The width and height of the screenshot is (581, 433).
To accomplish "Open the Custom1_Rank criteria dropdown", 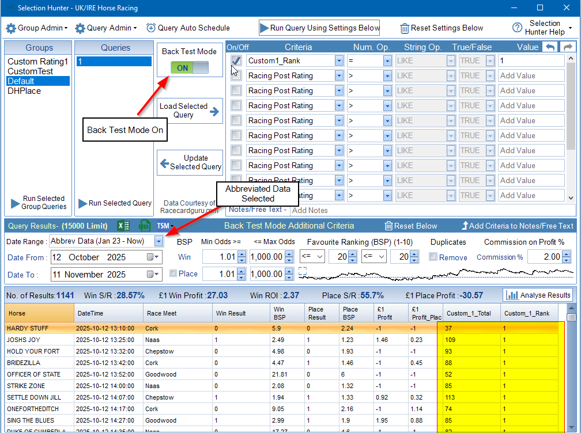I will [339, 60].
